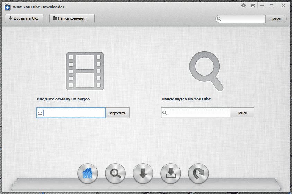
Task: Click the Введите ссылку на видео label
Action: coord(63,99)
